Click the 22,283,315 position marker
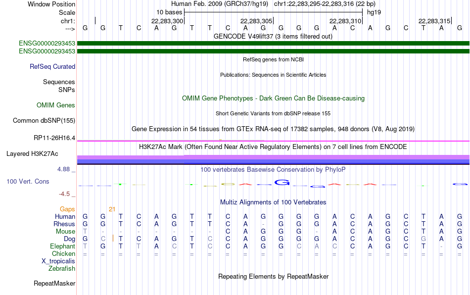This screenshot has width=470, height=295. [x=434, y=21]
